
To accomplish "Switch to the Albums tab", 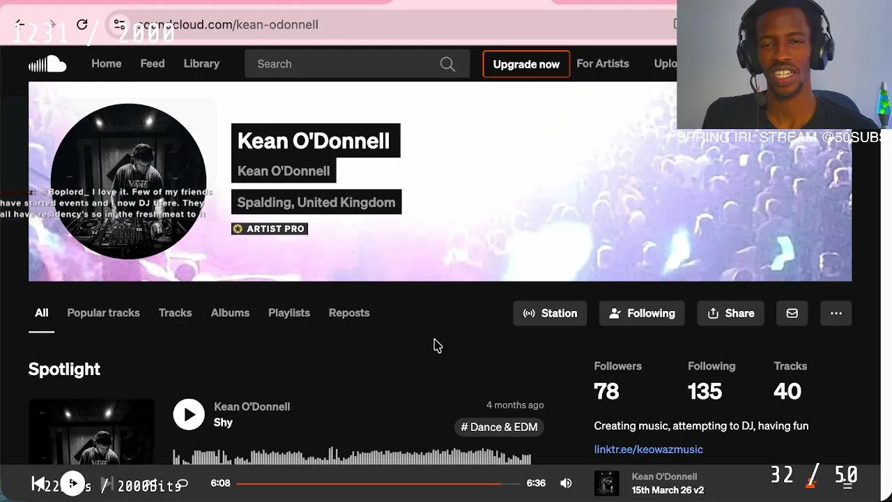I will click(x=230, y=313).
